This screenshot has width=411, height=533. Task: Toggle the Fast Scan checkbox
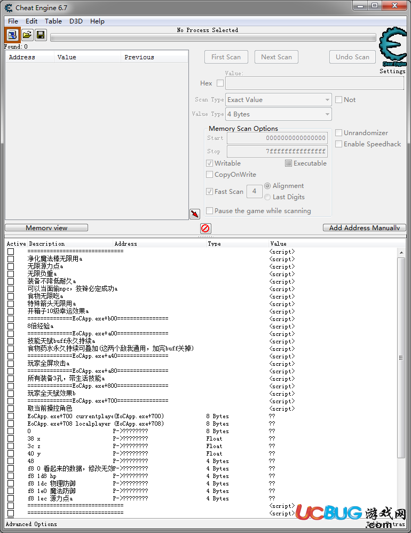pos(210,191)
